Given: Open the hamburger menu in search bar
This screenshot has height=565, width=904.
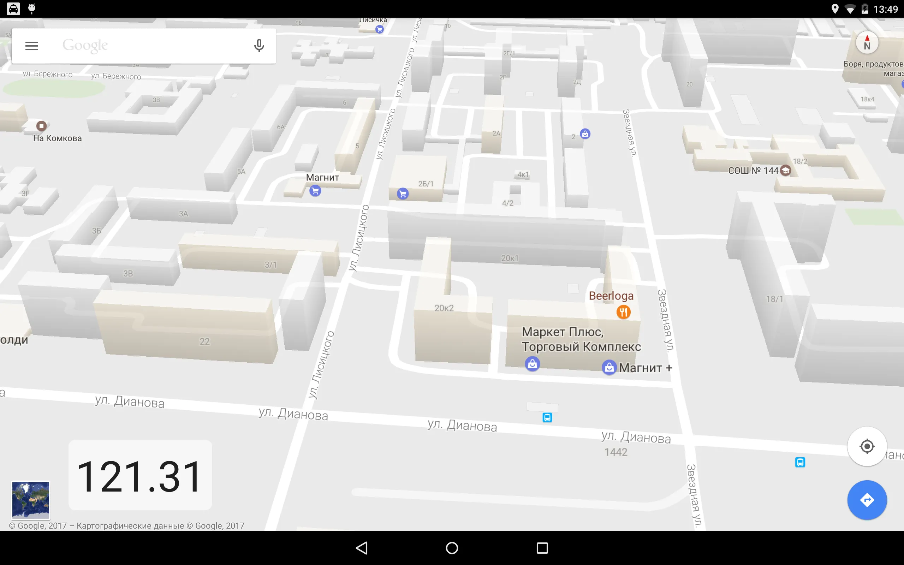Looking at the screenshot, I should tap(32, 46).
